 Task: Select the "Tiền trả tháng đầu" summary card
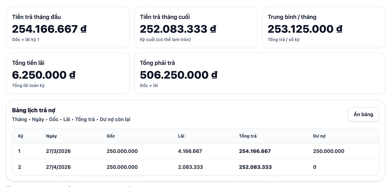(x=68, y=28)
